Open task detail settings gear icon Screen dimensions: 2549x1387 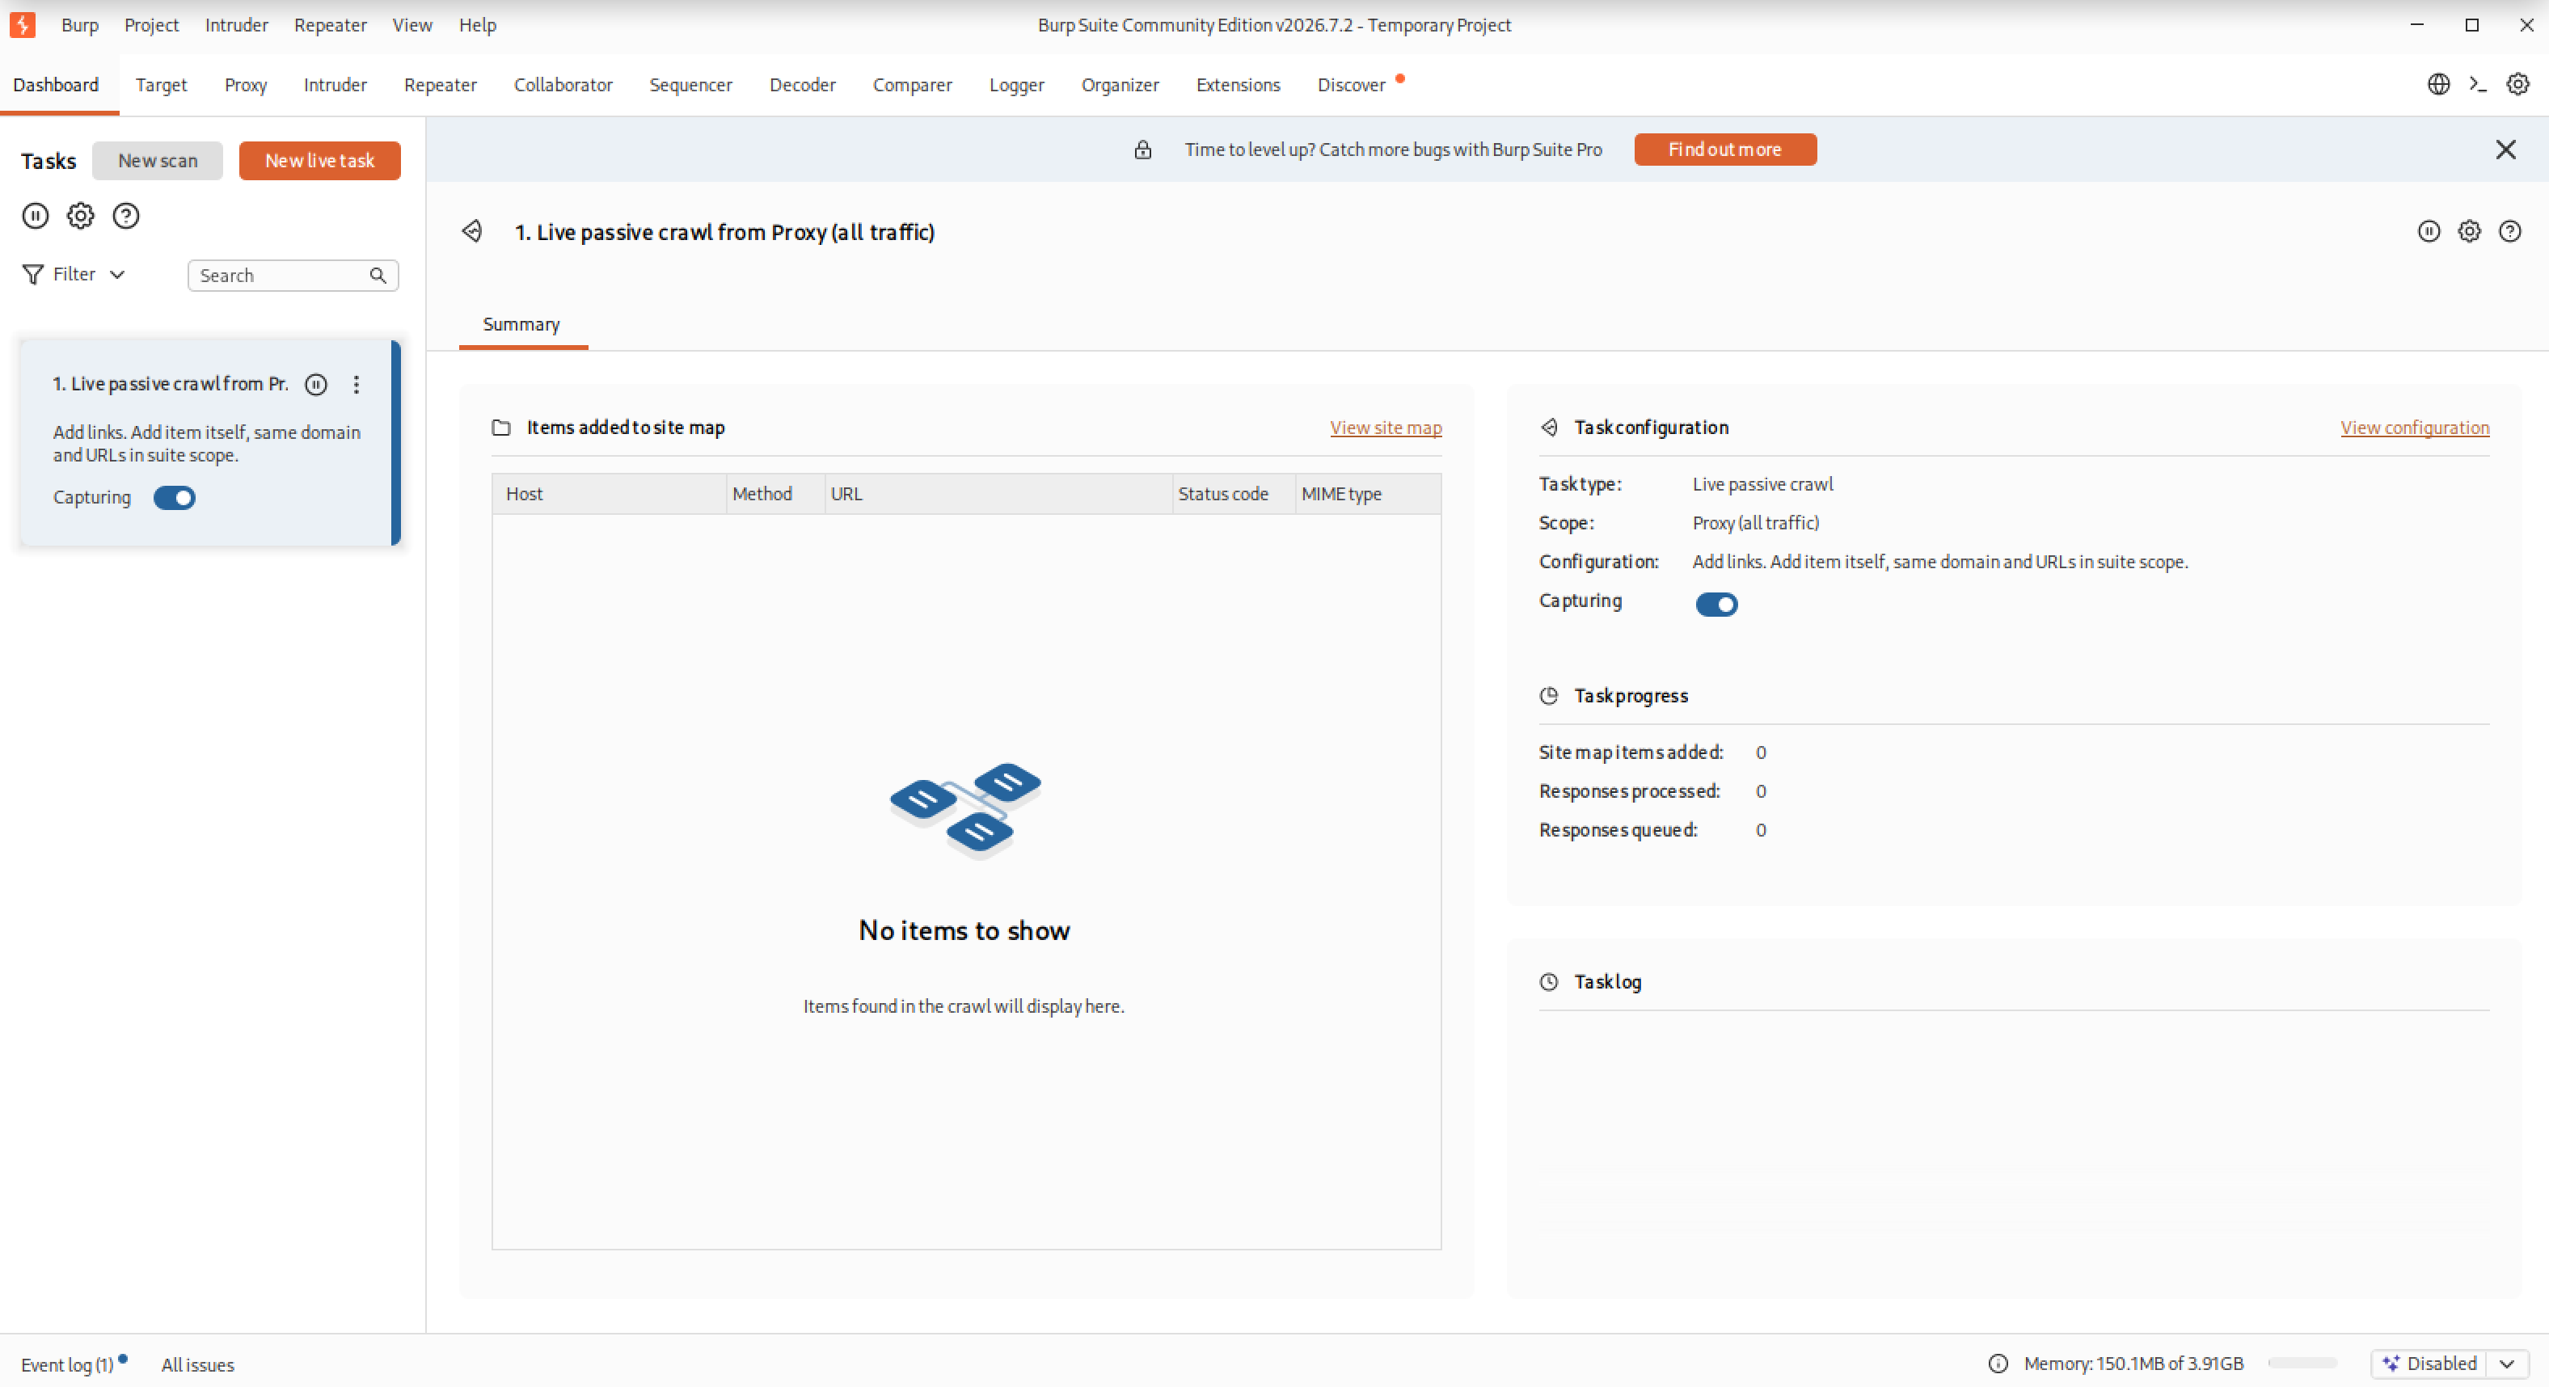(2470, 231)
